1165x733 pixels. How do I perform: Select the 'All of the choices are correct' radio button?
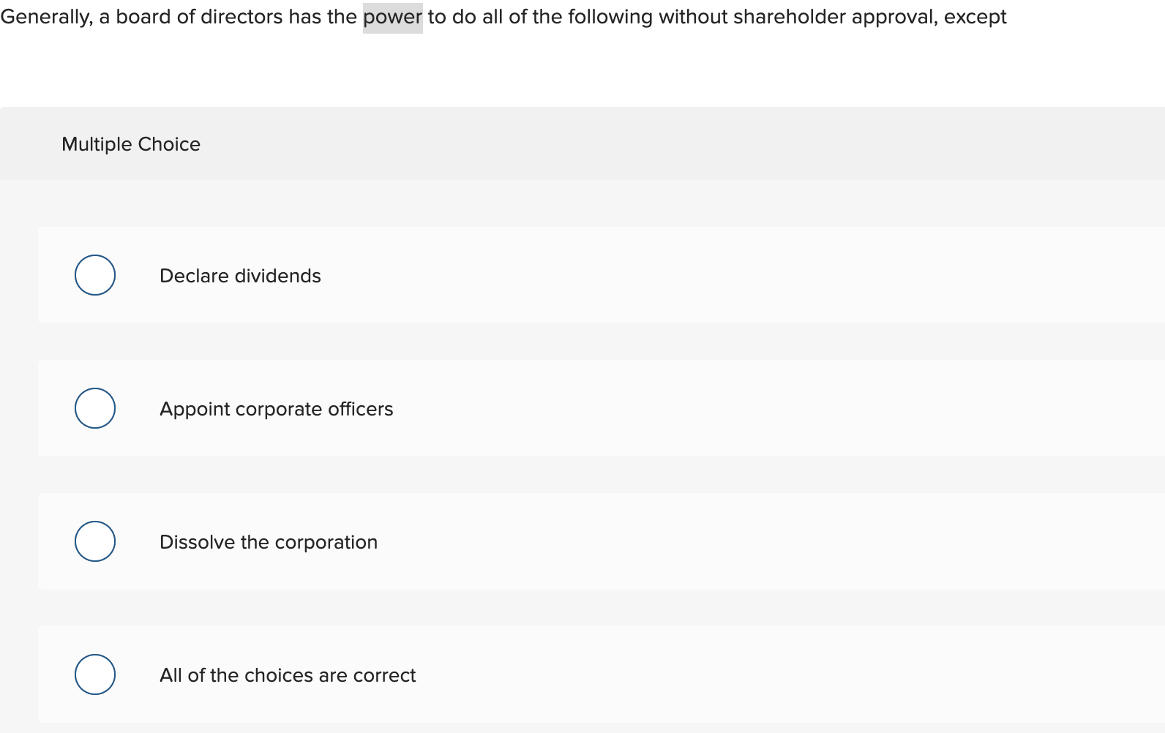[x=94, y=674]
